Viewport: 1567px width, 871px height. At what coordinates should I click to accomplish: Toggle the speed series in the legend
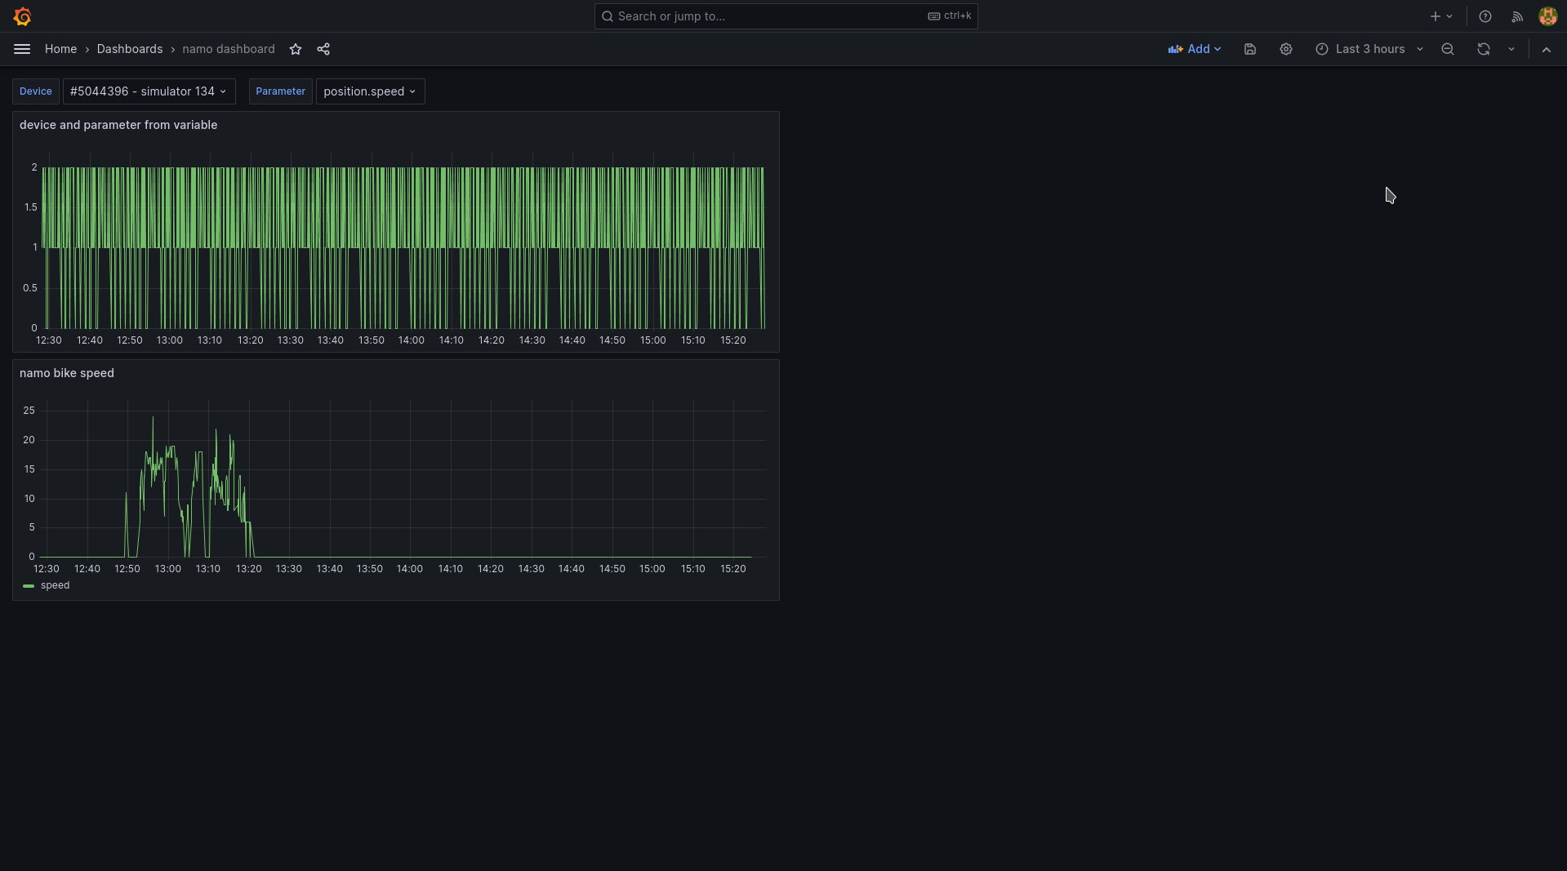pos(54,585)
